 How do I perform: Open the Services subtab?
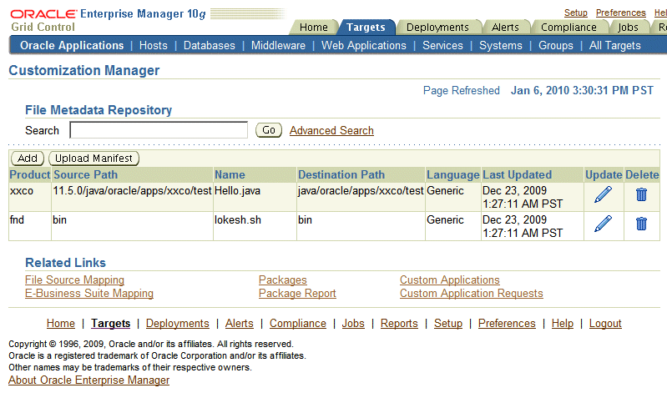pyautogui.click(x=442, y=46)
